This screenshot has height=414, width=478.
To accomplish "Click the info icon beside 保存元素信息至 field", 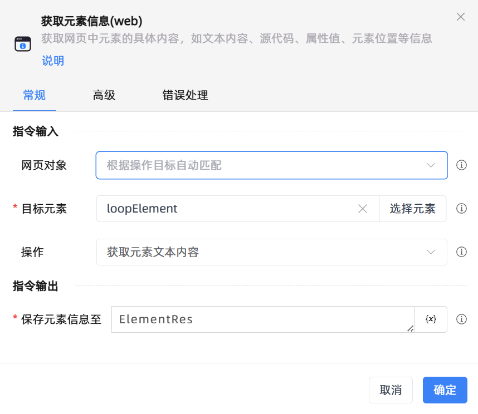I will (461, 319).
